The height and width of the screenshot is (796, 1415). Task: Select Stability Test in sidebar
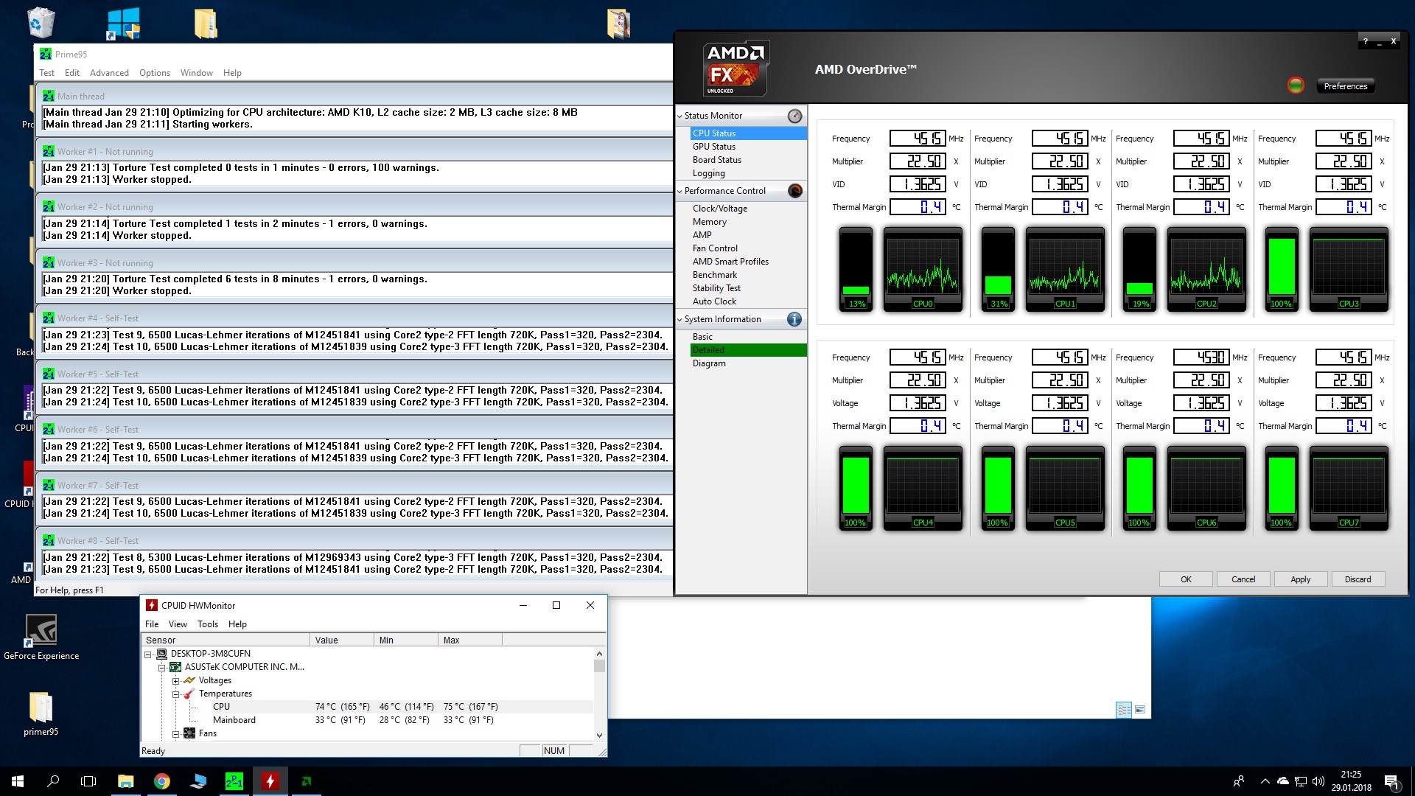click(716, 288)
